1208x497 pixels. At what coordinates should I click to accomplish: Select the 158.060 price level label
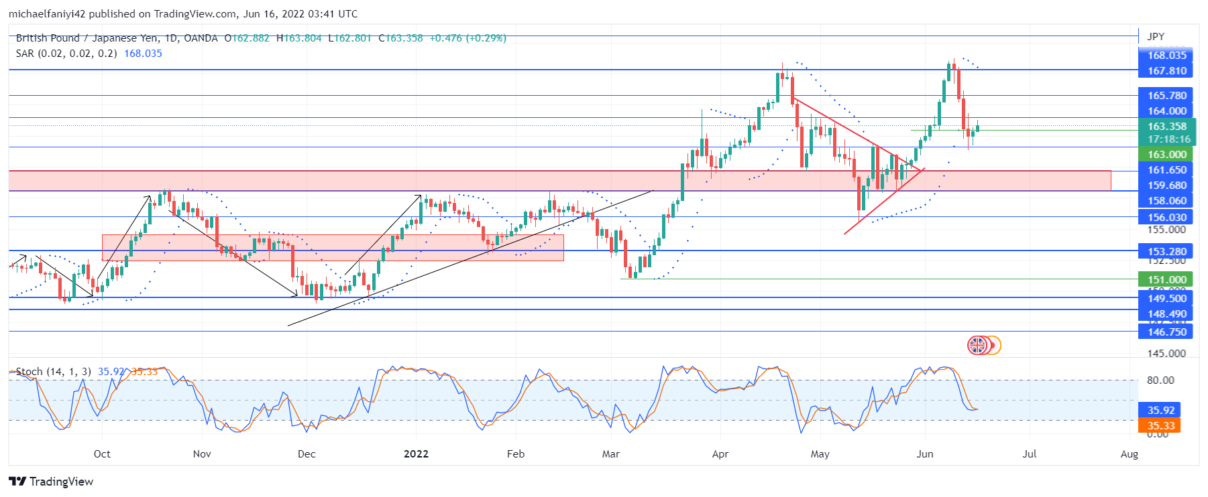click(x=1166, y=201)
